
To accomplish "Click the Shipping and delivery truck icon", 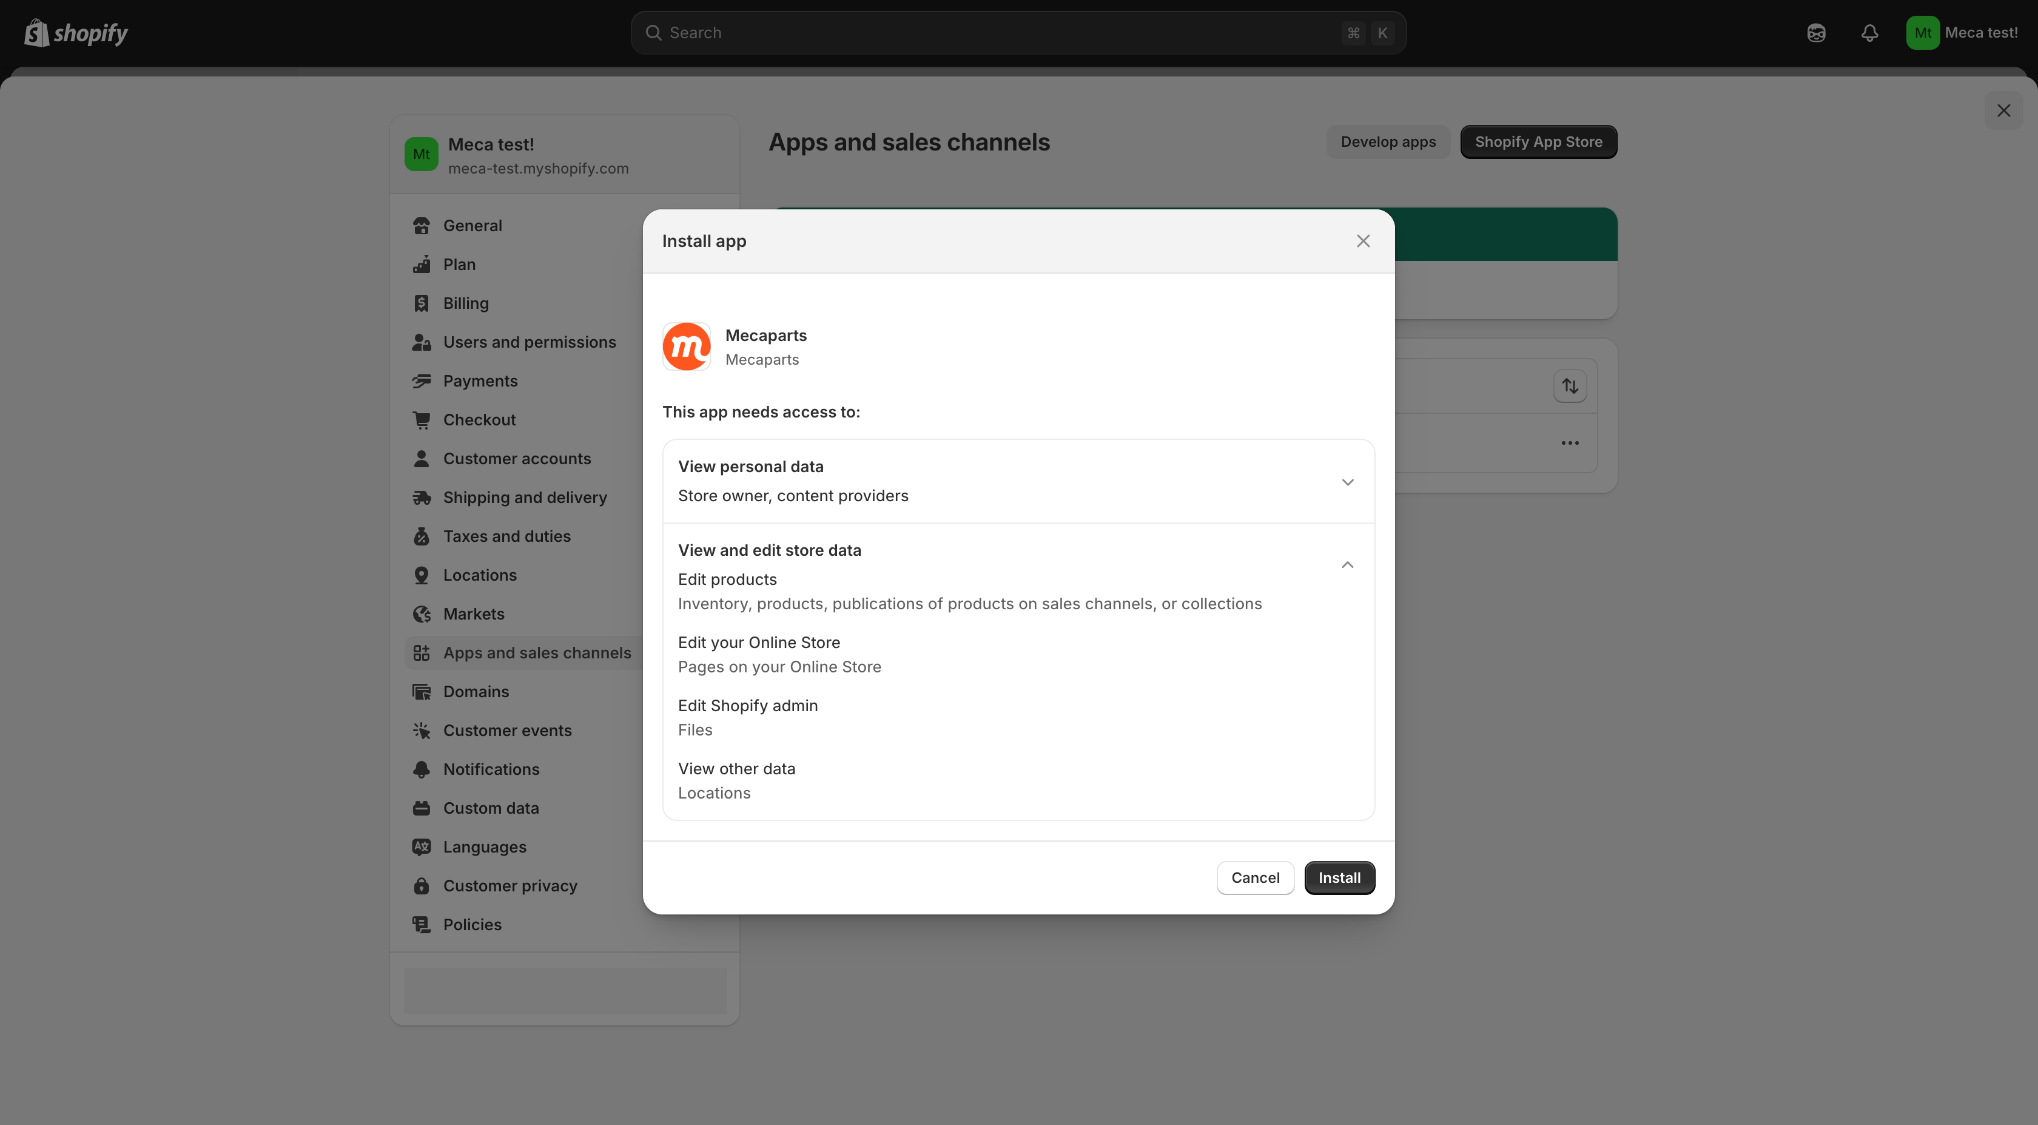I will [422, 497].
